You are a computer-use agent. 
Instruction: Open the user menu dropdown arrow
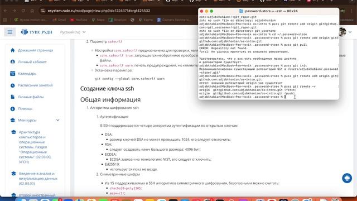point(350,32)
